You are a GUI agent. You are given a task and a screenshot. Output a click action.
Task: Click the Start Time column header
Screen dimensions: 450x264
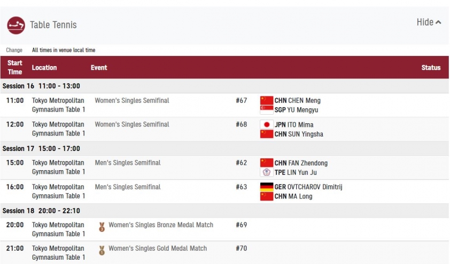coord(14,68)
